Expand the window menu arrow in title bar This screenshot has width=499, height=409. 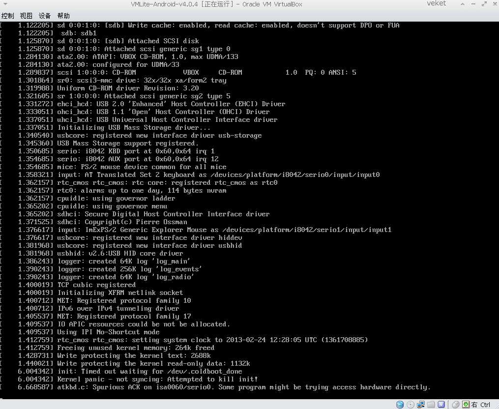[5, 4]
